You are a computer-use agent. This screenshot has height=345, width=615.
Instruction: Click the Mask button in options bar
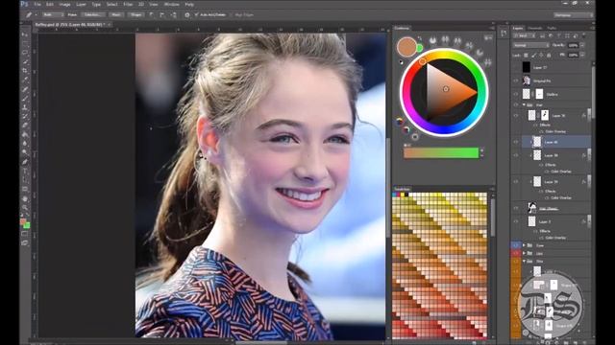point(116,15)
